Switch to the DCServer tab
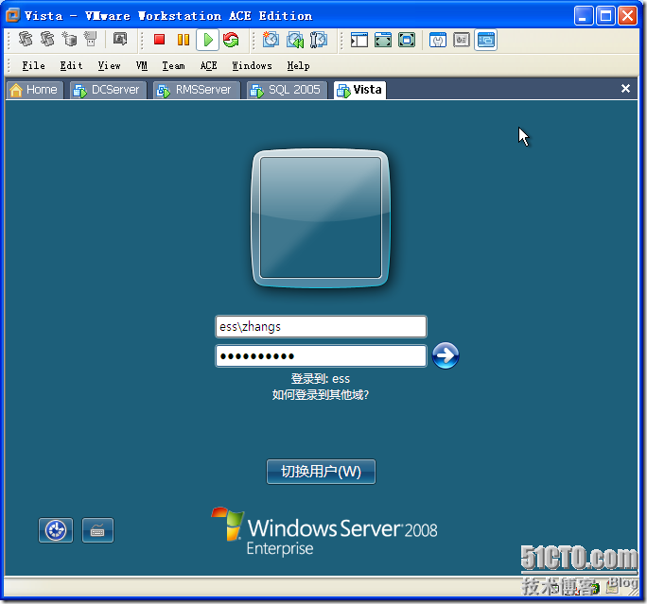This screenshot has height=604, width=647. tap(108, 90)
